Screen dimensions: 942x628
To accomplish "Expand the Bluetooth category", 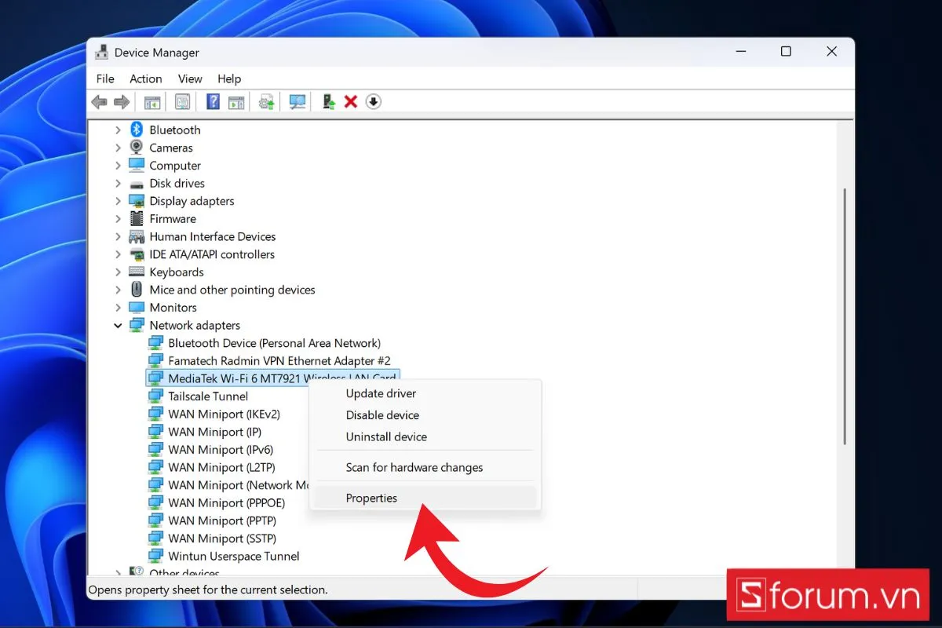I will click(x=119, y=130).
